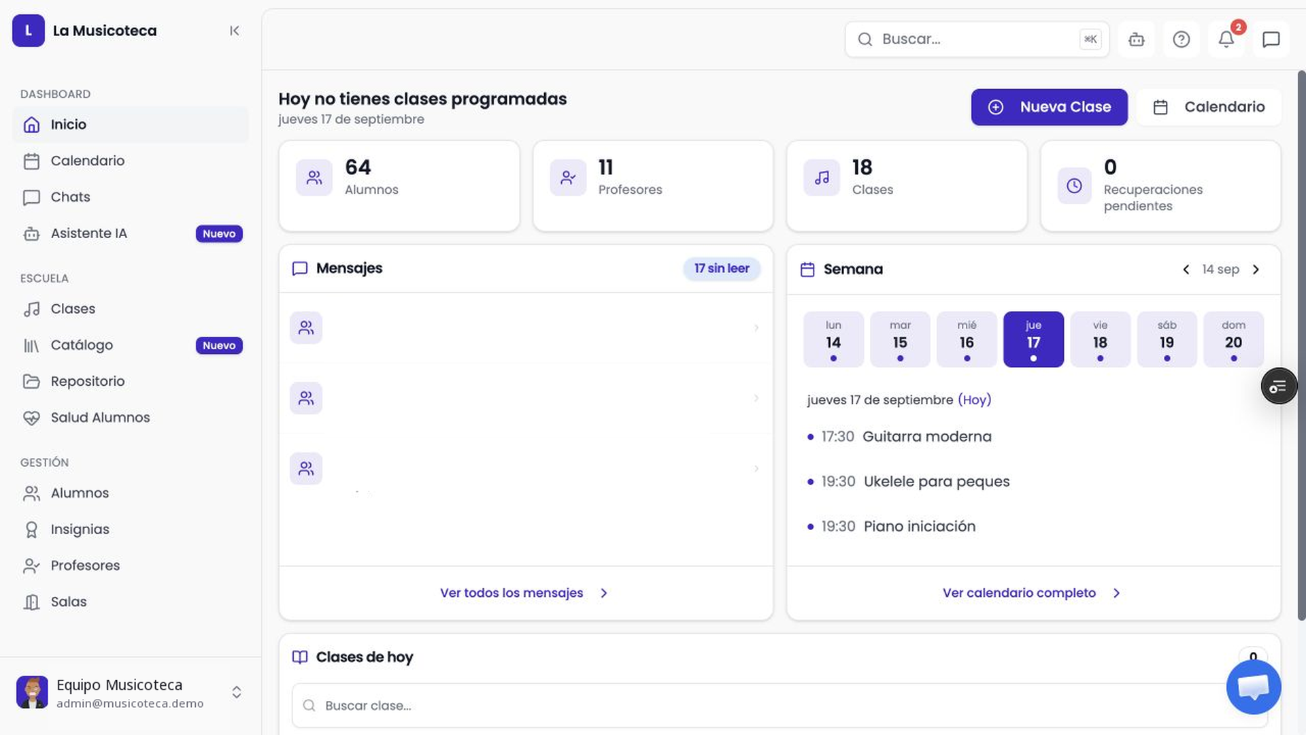Click the 14 sep week label
Viewport: 1306px width, 735px height.
click(x=1220, y=269)
